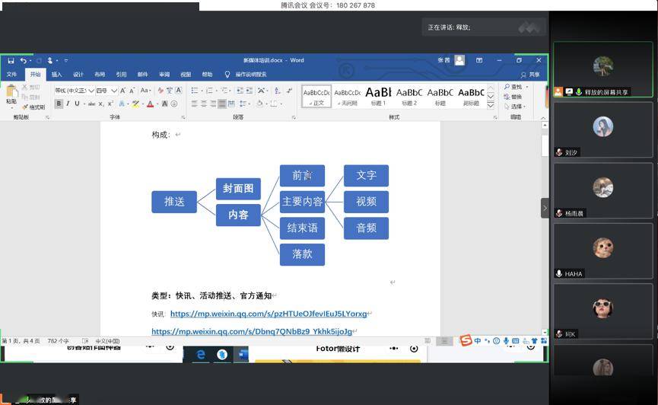Select the Format Painter tool
The height and width of the screenshot is (405, 658).
(x=34, y=107)
